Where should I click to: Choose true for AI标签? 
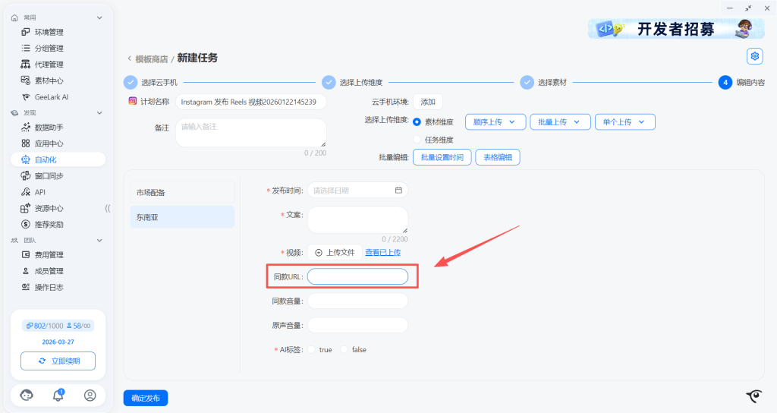(311, 350)
